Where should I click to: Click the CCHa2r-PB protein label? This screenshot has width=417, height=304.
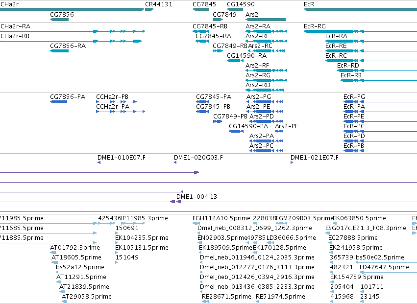click(x=112, y=97)
